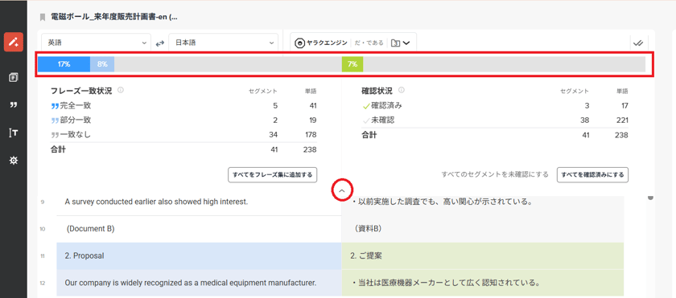Select source segment '2. Proposal'
This screenshot has width=676, height=298.
pos(199,255)
